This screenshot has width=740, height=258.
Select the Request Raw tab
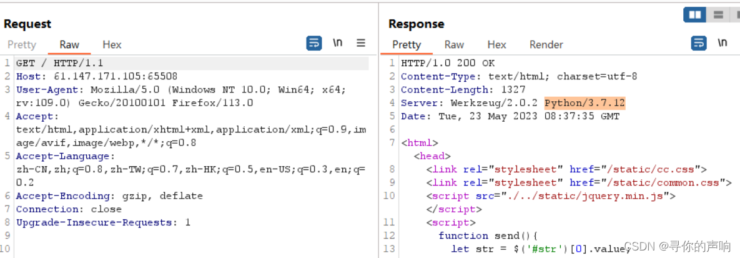pyautogui.click(x=69, y=45)
